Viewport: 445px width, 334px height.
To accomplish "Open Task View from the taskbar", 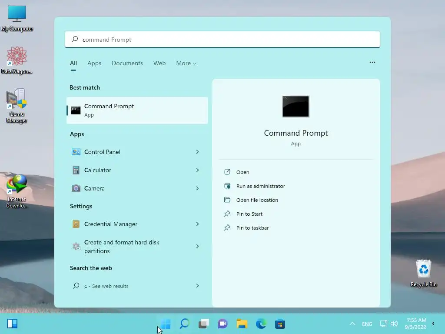I will (x=204, y=324).
